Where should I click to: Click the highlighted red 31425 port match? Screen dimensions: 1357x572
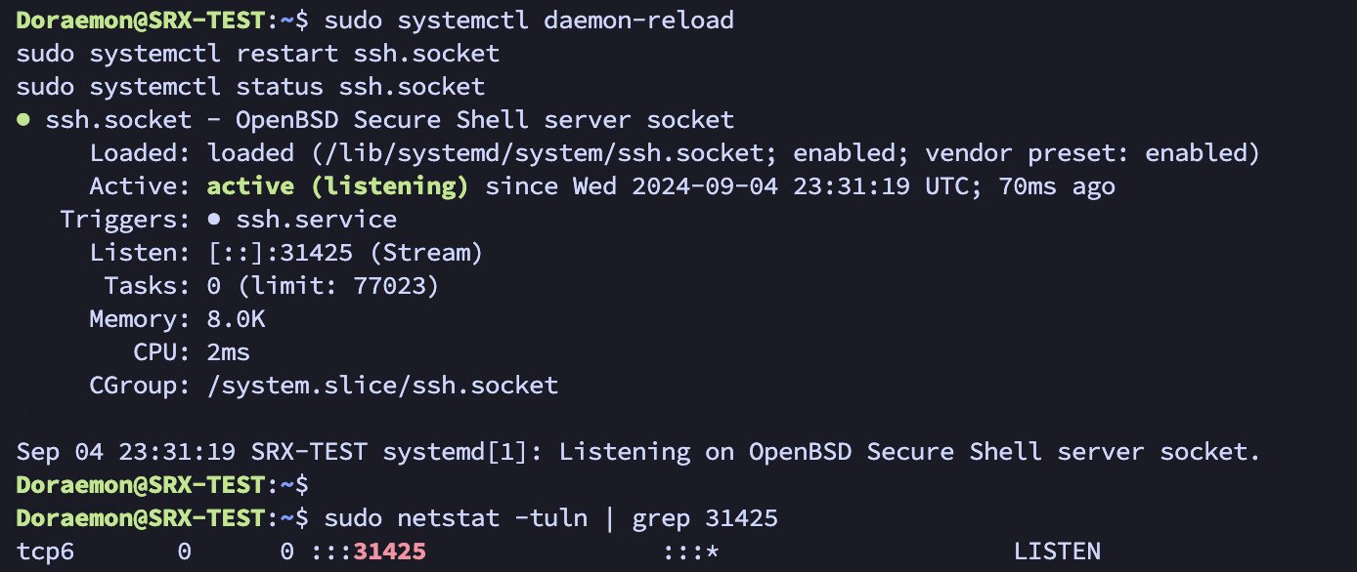(390, 552)
